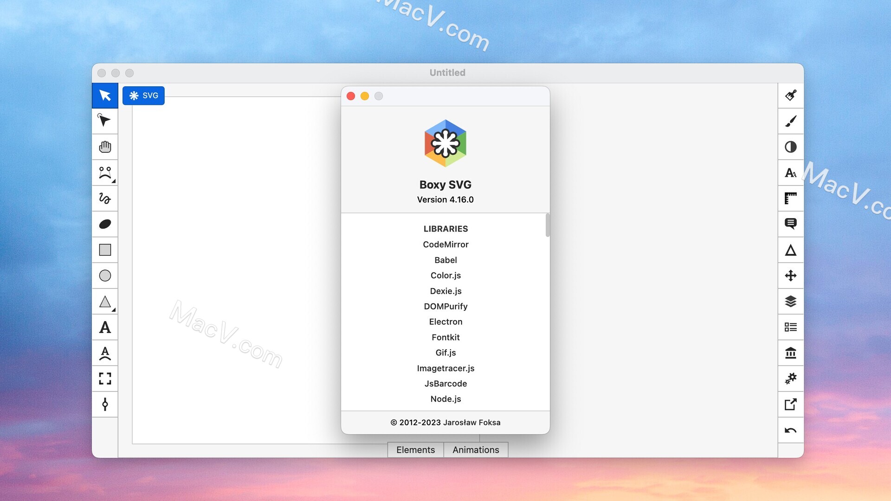
Task: Click the Node.js library entry
Action: coord(445,399)
